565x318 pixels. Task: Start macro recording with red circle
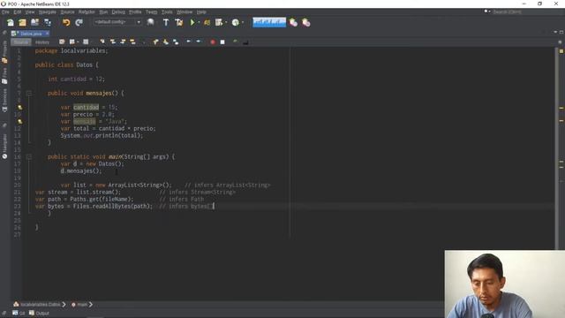[213, 42]
